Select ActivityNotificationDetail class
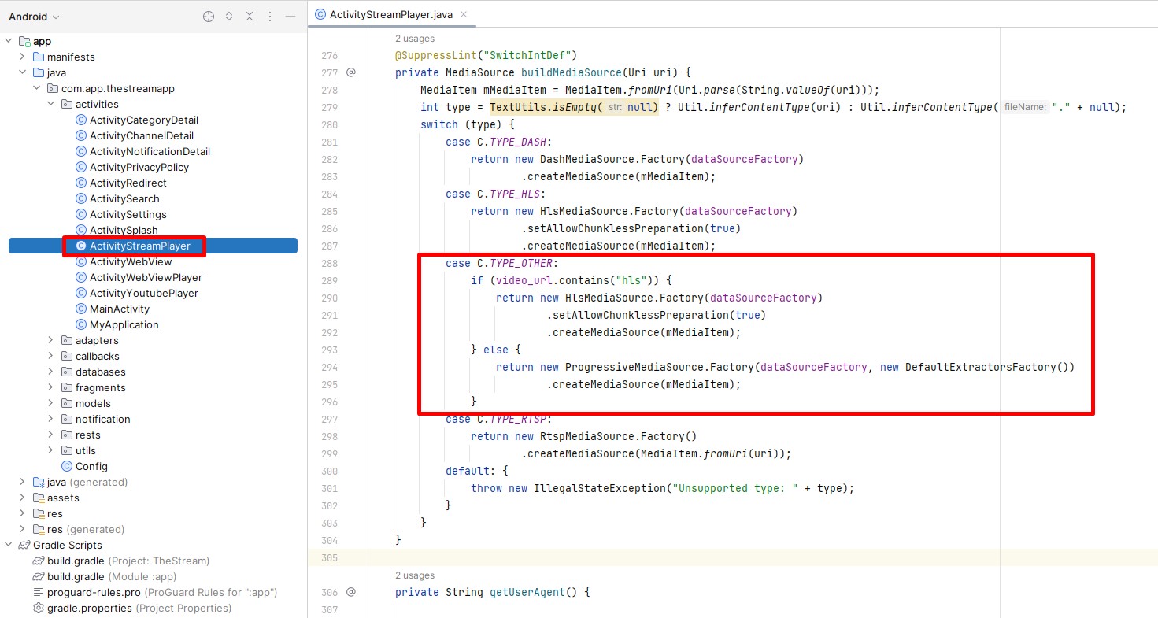 click(150, 151)
